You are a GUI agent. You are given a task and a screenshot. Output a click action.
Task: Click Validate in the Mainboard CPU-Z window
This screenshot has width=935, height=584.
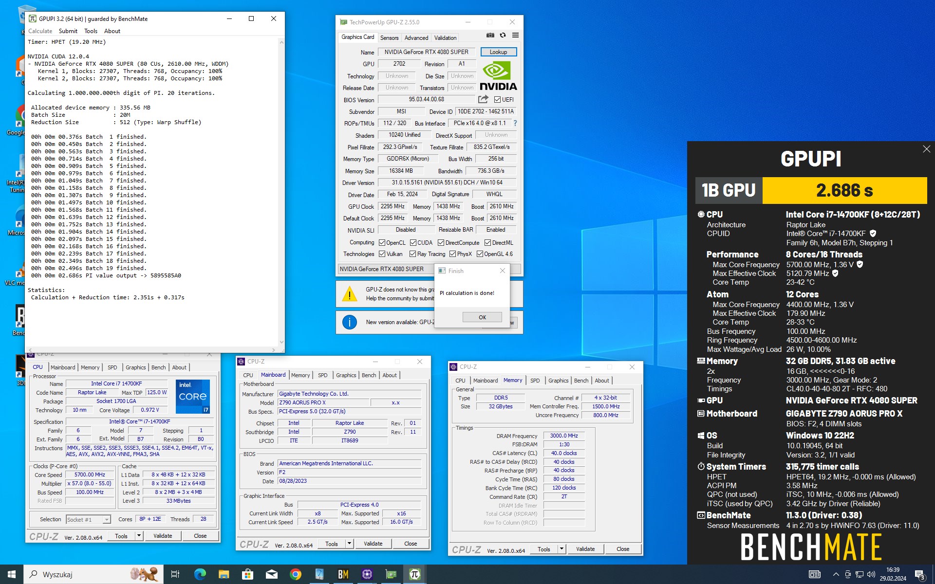tap(373, 544)
